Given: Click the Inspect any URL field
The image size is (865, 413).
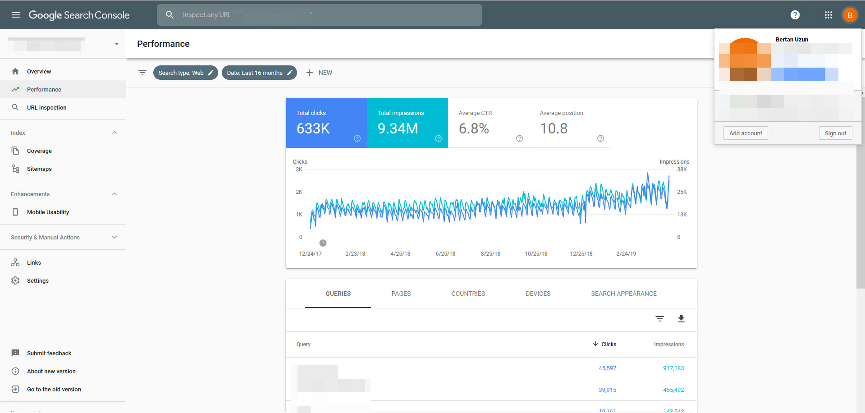Looking at the screenshot, I should (320, 15).
